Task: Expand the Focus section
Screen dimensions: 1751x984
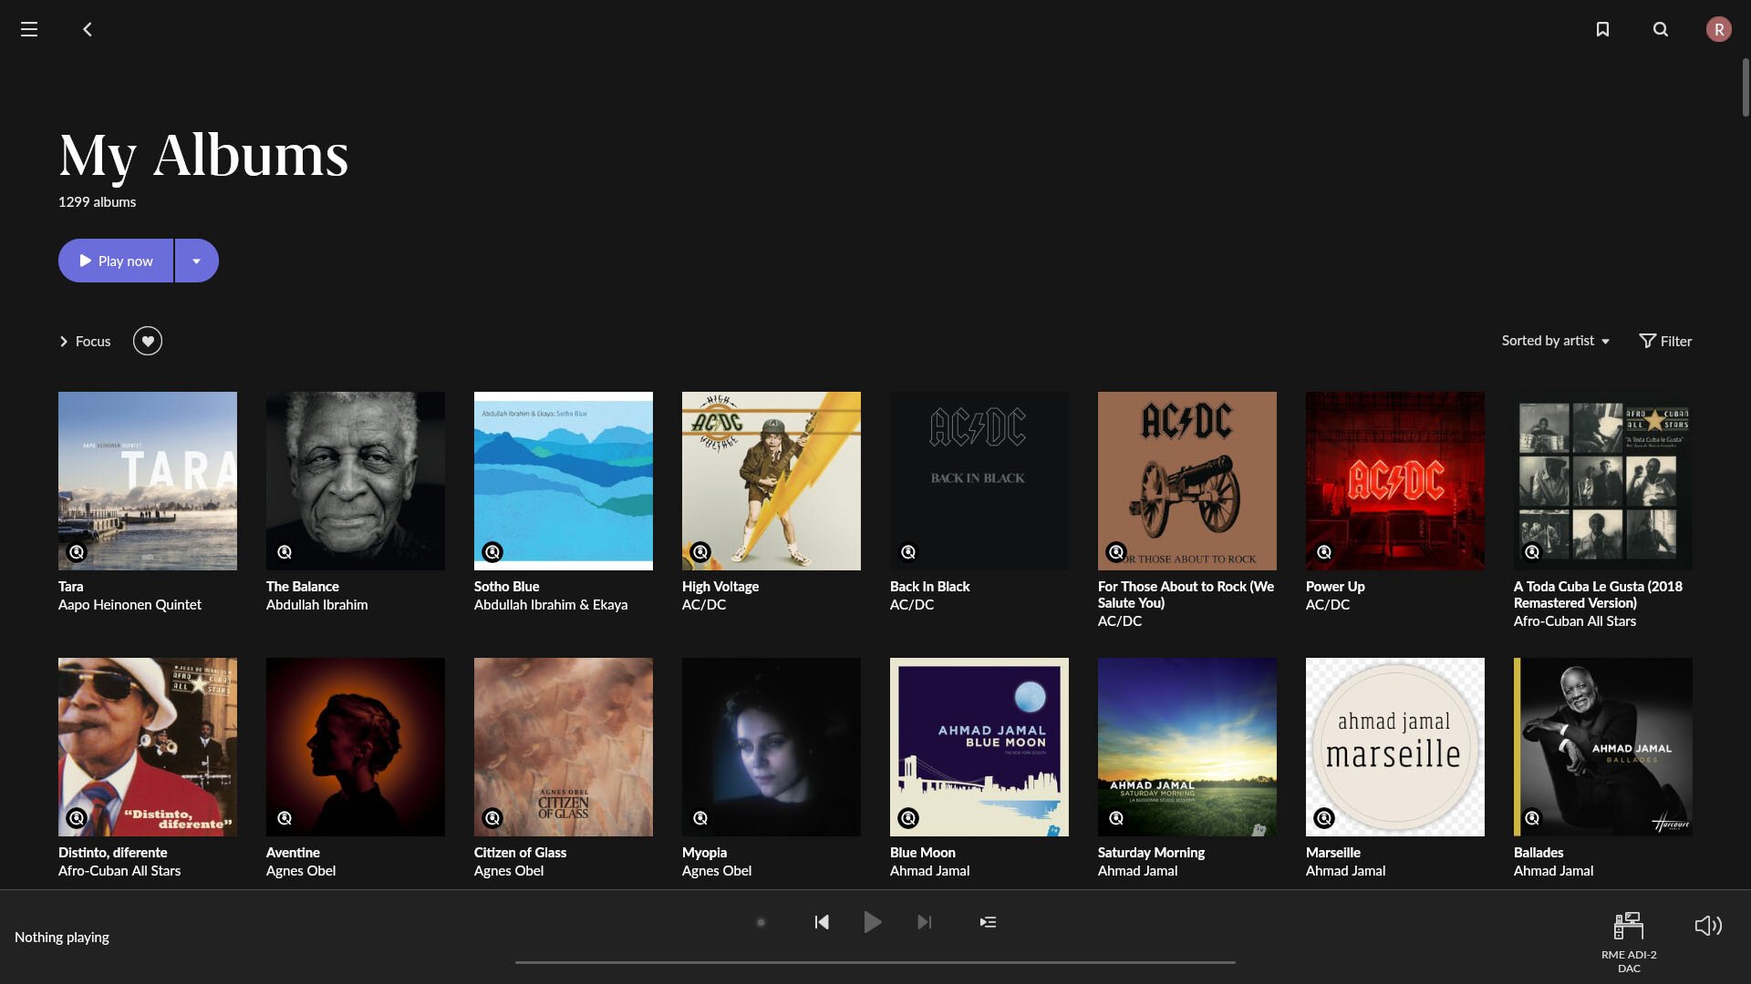Action: coord(85,341)
